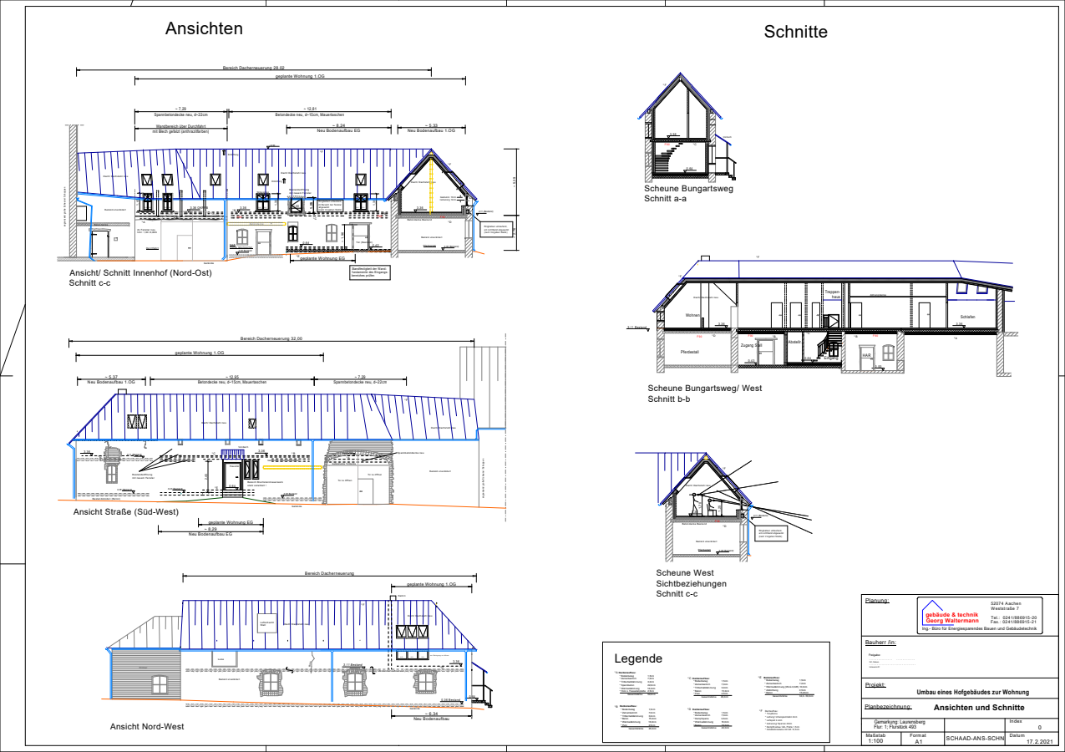This screenshot has height=752, width=1065.
Task: Click the "Ansichten" heading
Action: point(204,28)
